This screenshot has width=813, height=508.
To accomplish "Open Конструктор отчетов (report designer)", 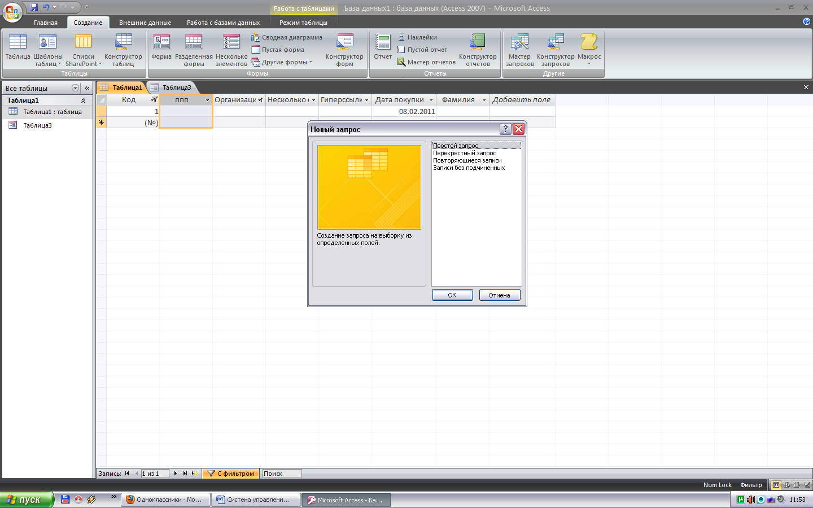I will click(x=478, y=50).
